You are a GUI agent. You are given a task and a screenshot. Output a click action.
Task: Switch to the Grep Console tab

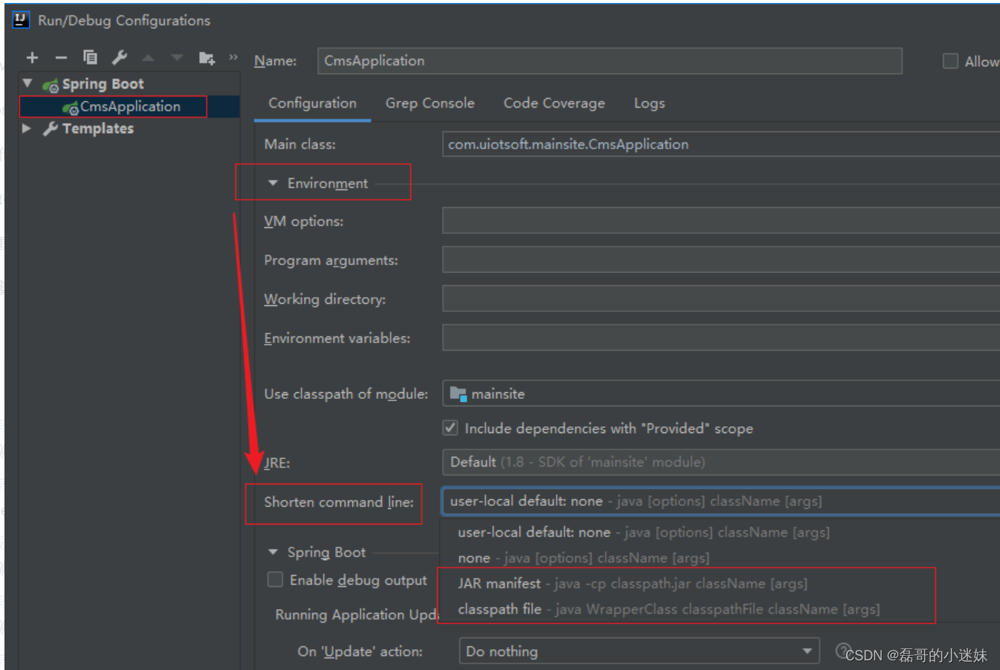point(429,103)
